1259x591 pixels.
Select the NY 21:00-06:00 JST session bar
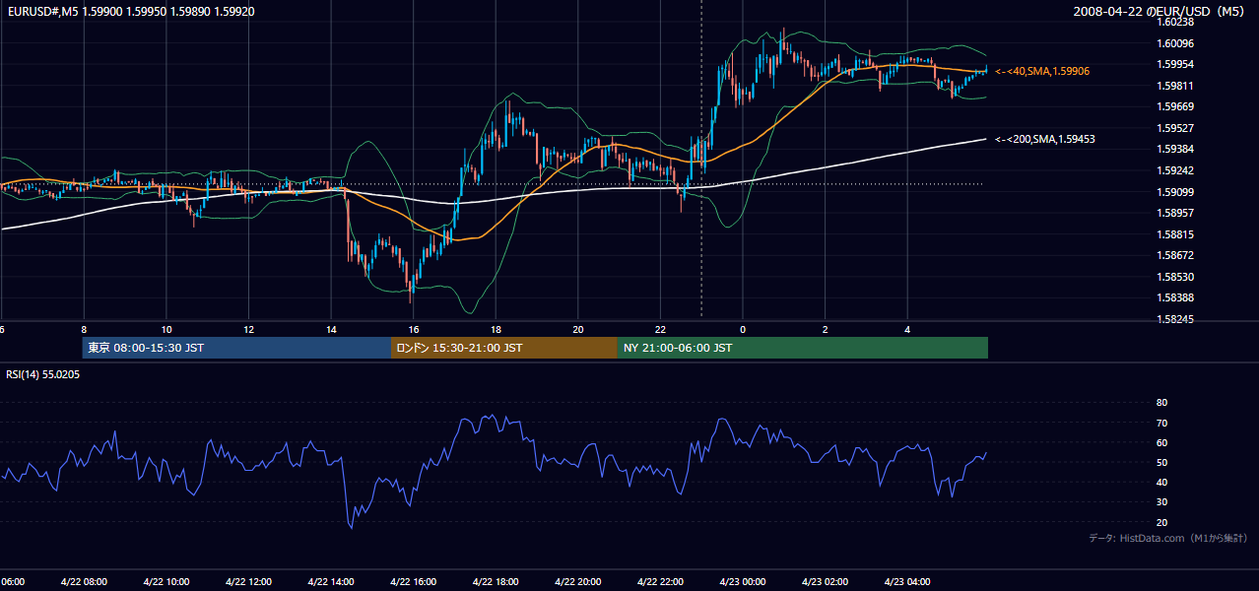803,348
